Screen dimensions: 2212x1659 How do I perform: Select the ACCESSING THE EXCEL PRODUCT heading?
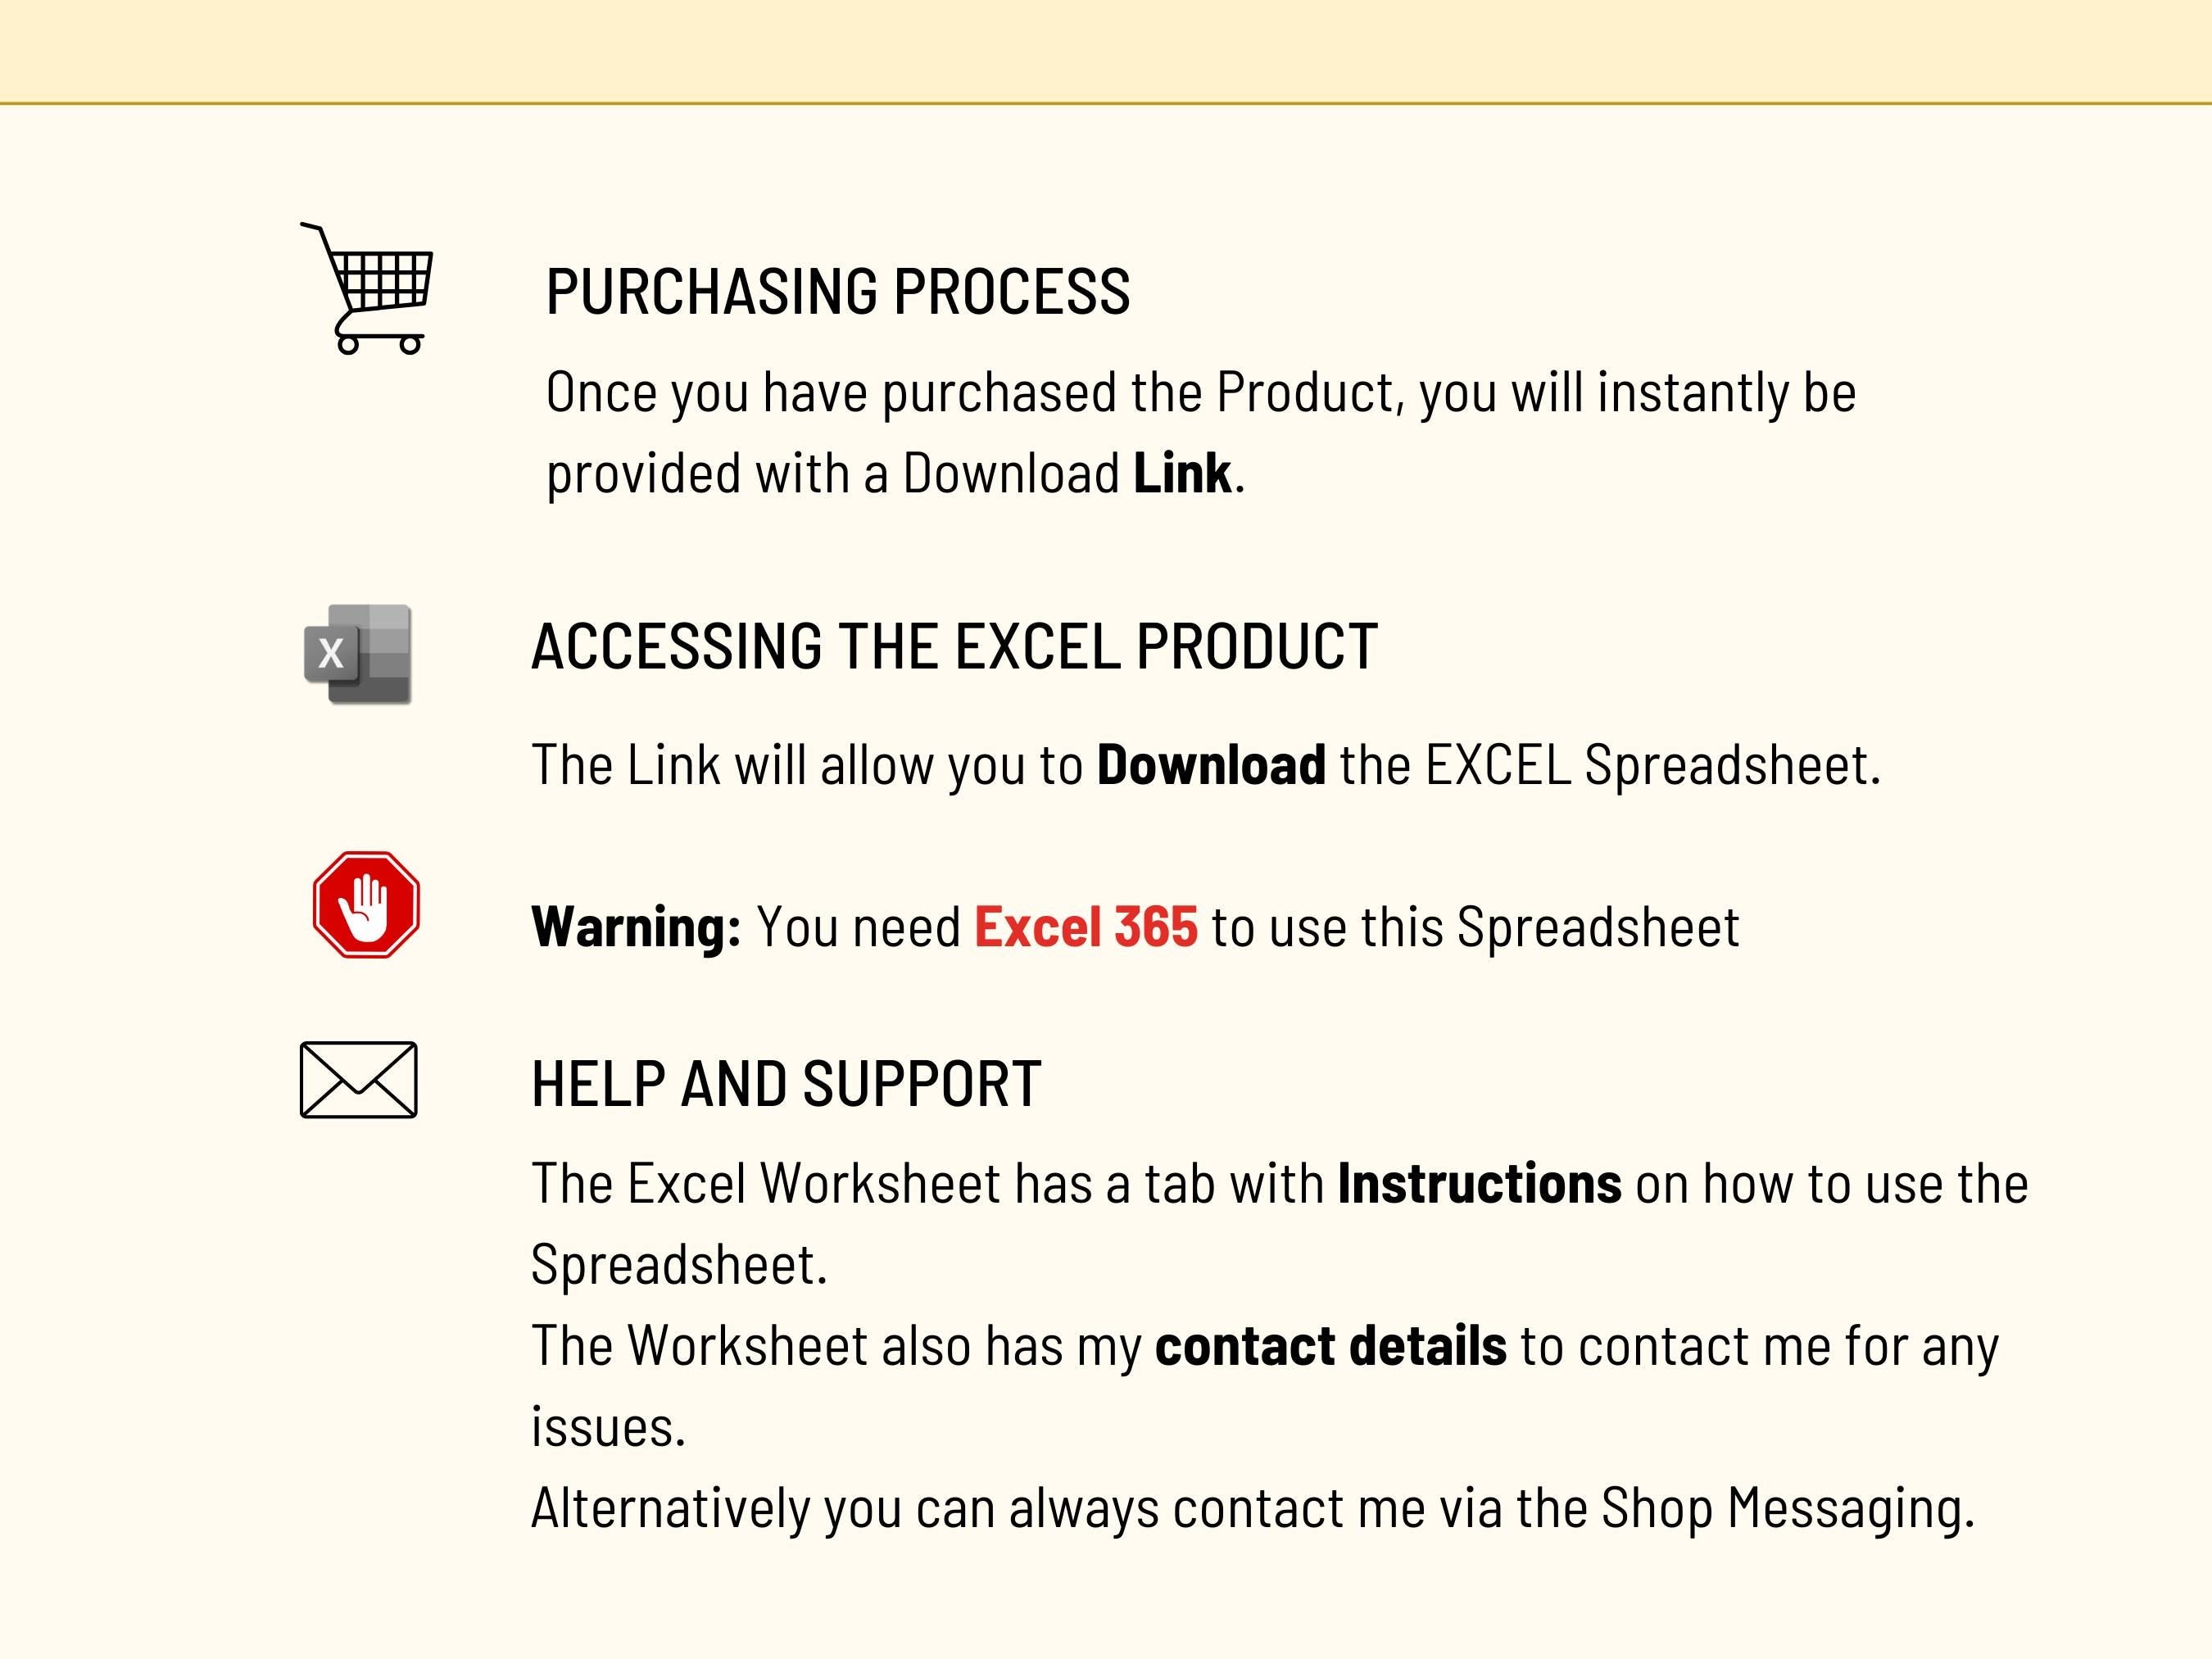pyautogui.click(x=954, y=646)
